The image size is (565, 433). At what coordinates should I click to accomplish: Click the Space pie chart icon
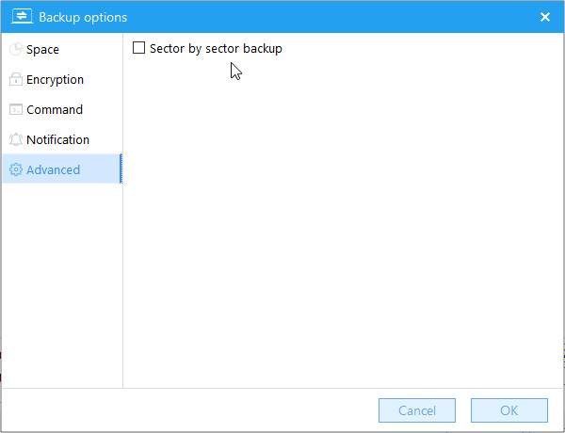(x=15, y=49)
